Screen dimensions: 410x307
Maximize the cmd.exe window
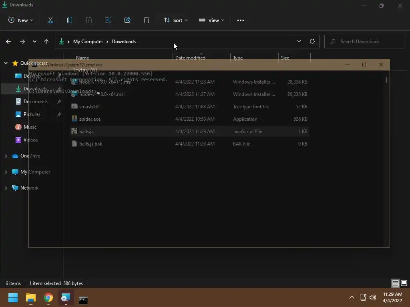tap(364, 65)
